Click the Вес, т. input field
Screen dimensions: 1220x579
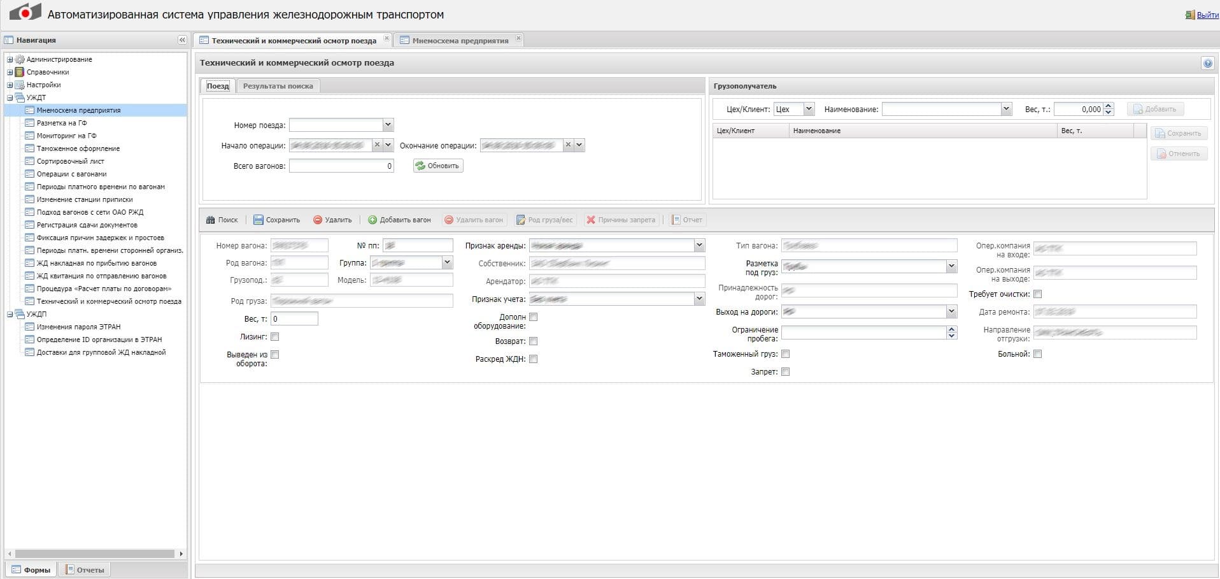(x=294, y=319)
